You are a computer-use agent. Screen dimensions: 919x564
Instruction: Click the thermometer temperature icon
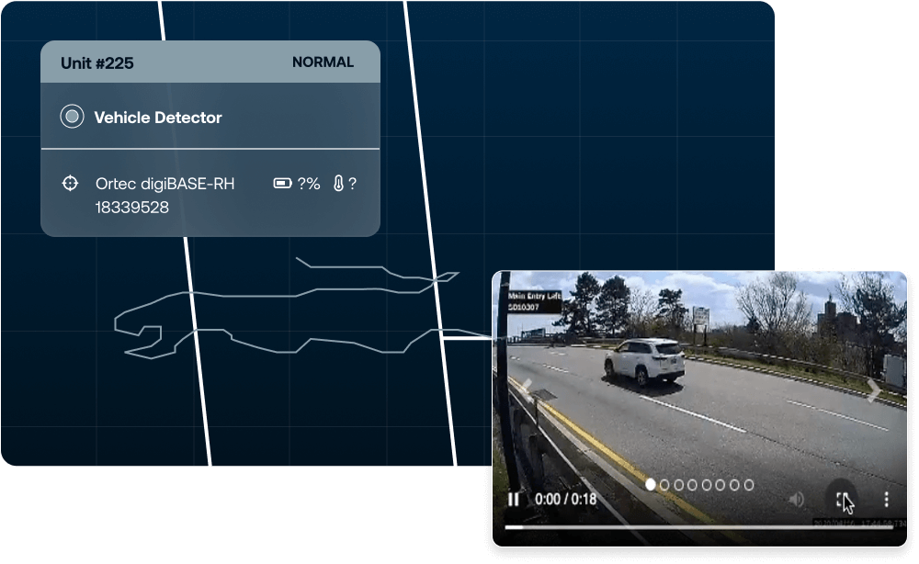[x=338, y=184]
